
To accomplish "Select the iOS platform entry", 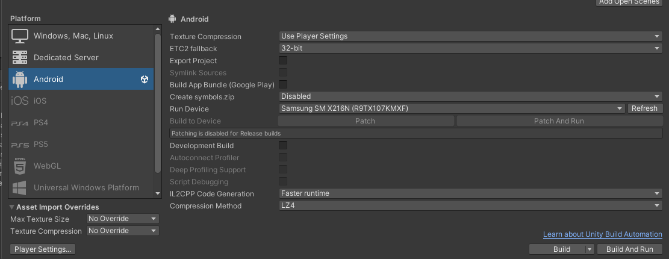I will click(x=81, y=101).
